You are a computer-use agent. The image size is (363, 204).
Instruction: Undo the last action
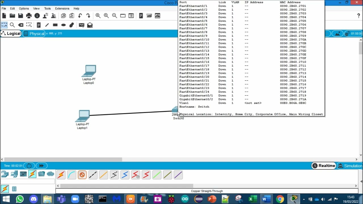(x=80, y=16)
